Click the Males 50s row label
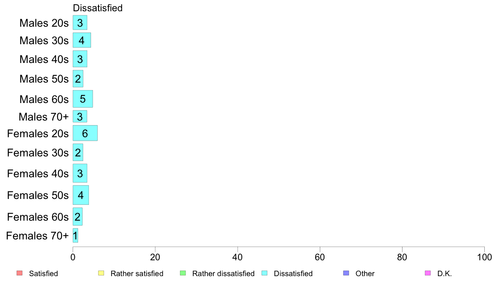Image resolution: width=496 pixels, height=307 pixels. point(44,79)
